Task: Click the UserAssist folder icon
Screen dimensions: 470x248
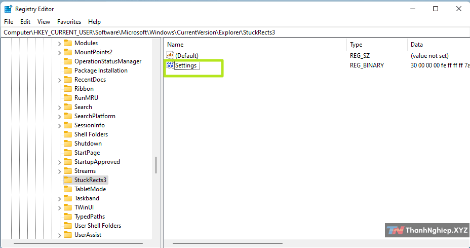Action: pos(68,234)
